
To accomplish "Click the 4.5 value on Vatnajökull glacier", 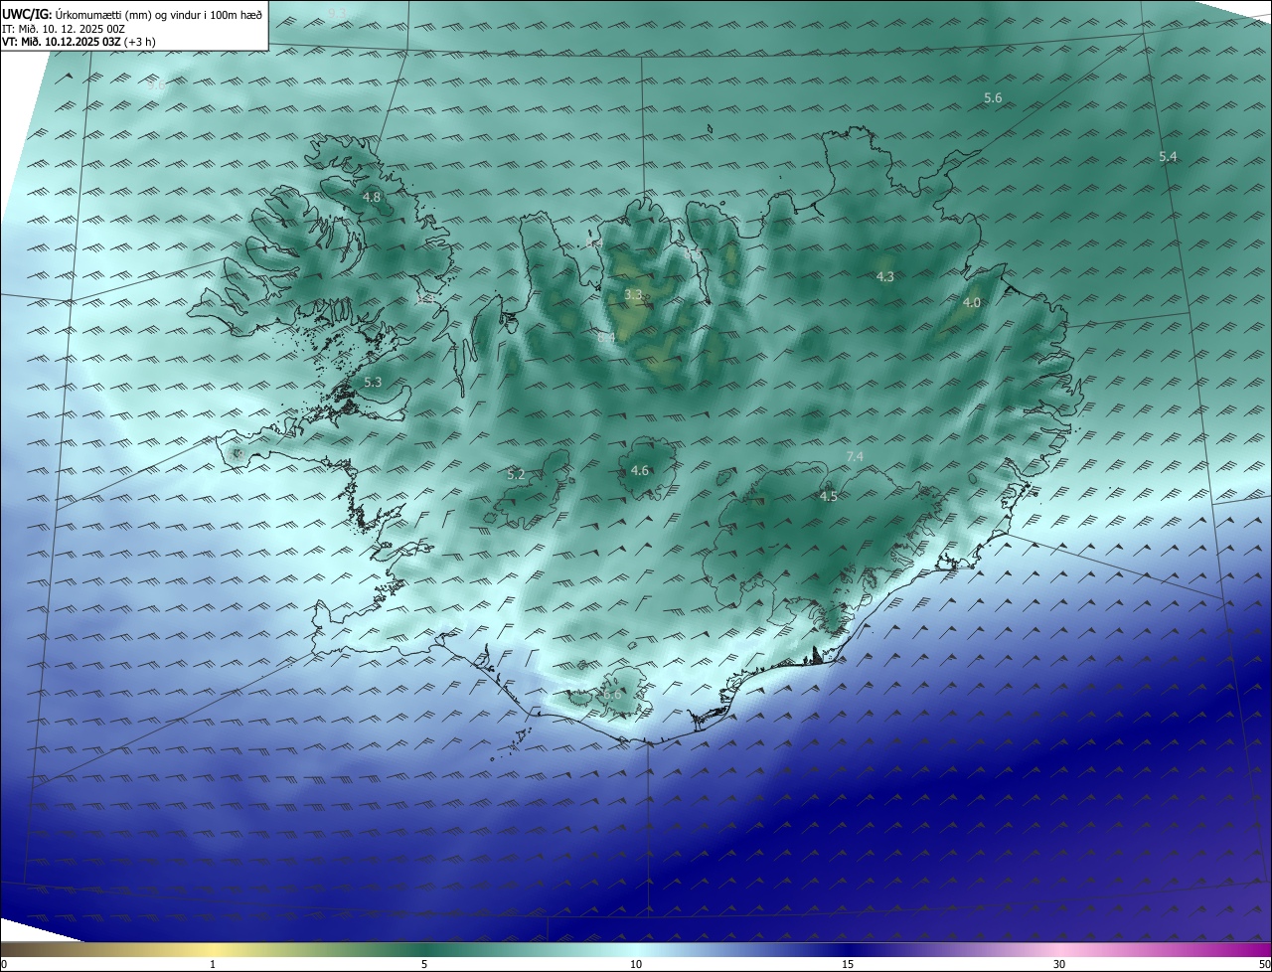I will pos(829,496).
